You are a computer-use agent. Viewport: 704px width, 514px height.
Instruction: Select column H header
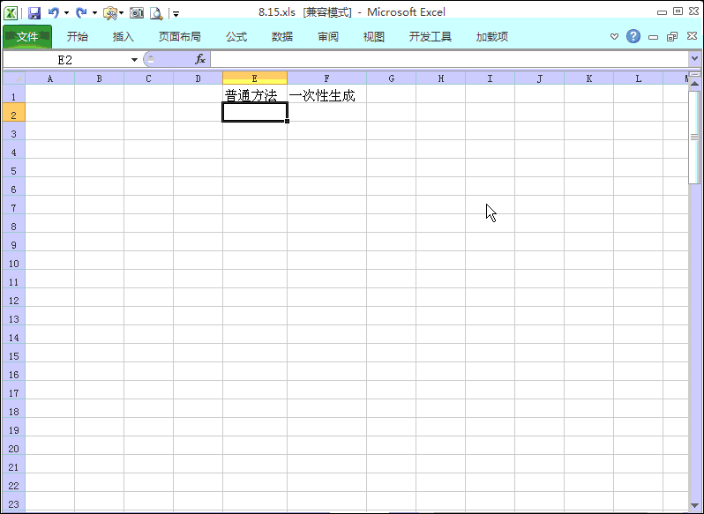[441, 78]
